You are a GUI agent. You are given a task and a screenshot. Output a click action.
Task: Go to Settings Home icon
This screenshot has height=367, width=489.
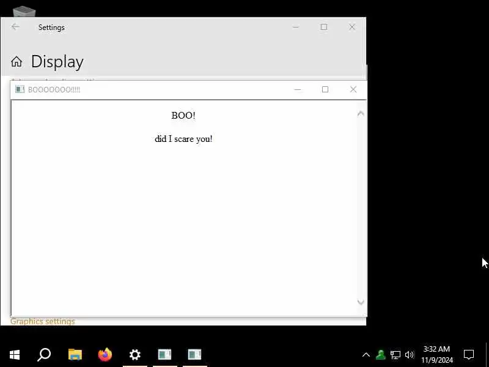click(17, 62)
